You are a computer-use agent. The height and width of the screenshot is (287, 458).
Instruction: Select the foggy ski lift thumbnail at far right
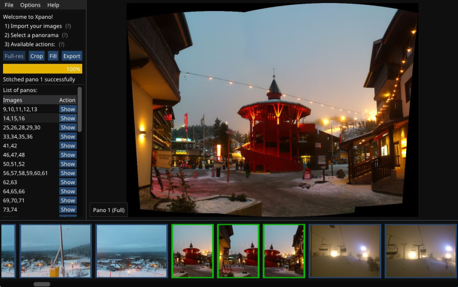(x=420, y=251)
